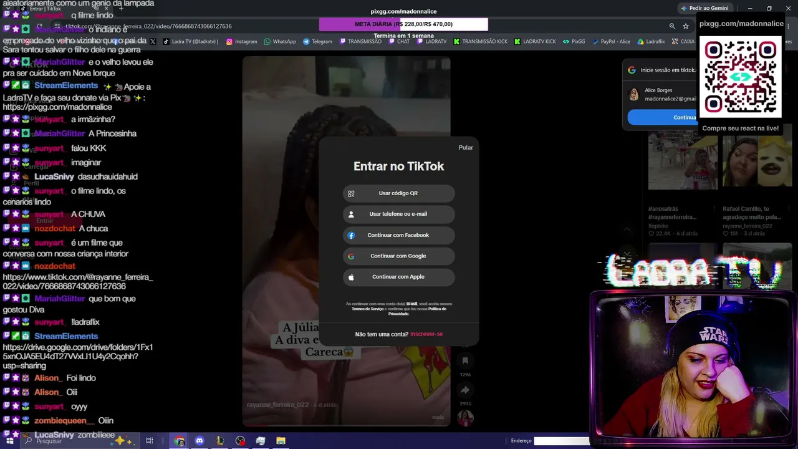
Task: Select Continuar com Google
Action: coord(399,256)
